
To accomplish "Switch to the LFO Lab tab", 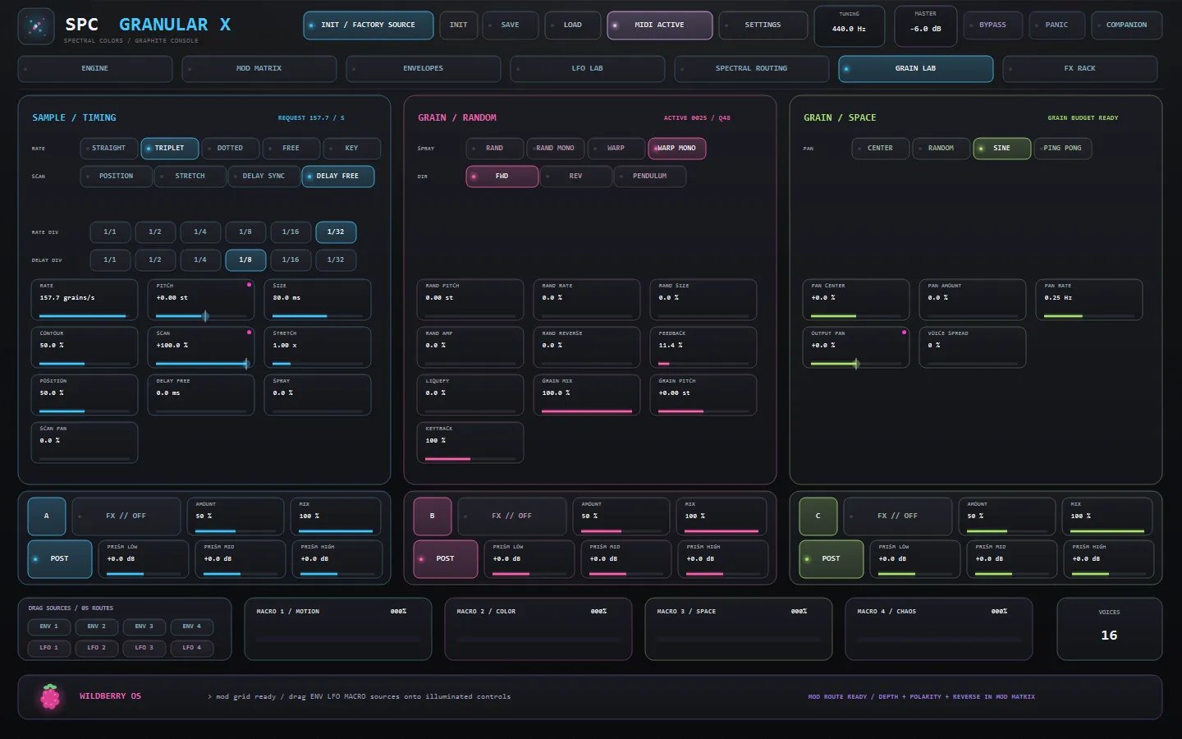I will (x=588, y=69).
